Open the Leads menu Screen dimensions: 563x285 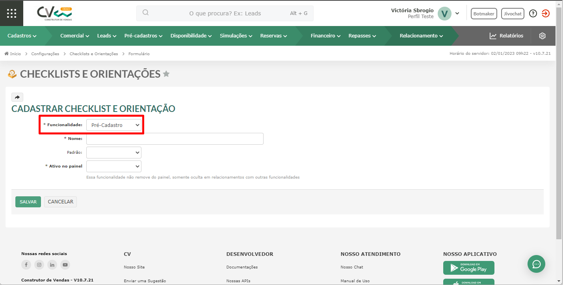[x=107, y=36]
